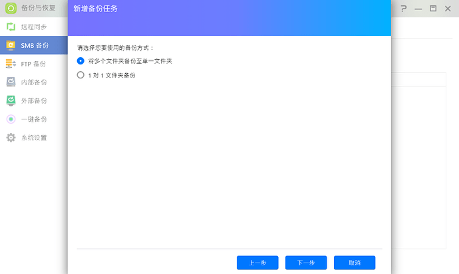459x274 pixels.
Task: Switch to the 远程同步 sidebar label
Action: point(34,27)
